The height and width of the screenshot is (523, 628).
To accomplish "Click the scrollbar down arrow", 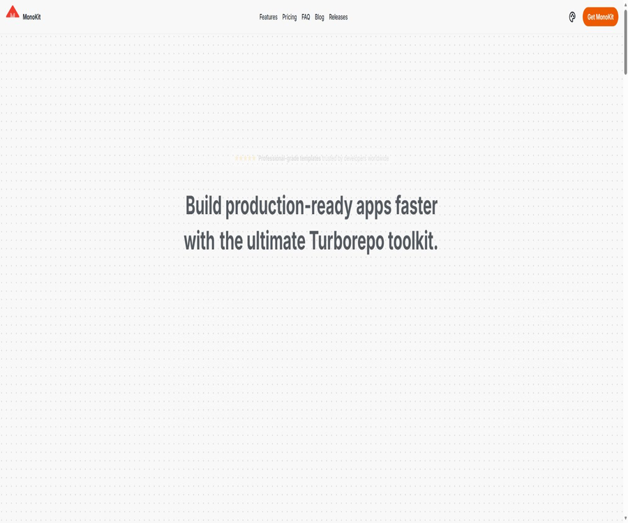I will point(625,519).
